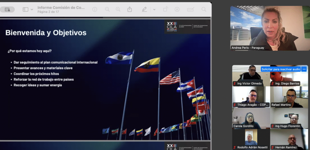Select Carola Gordillo's video tile
Viewport: 310px width, 150px height.
251,118
